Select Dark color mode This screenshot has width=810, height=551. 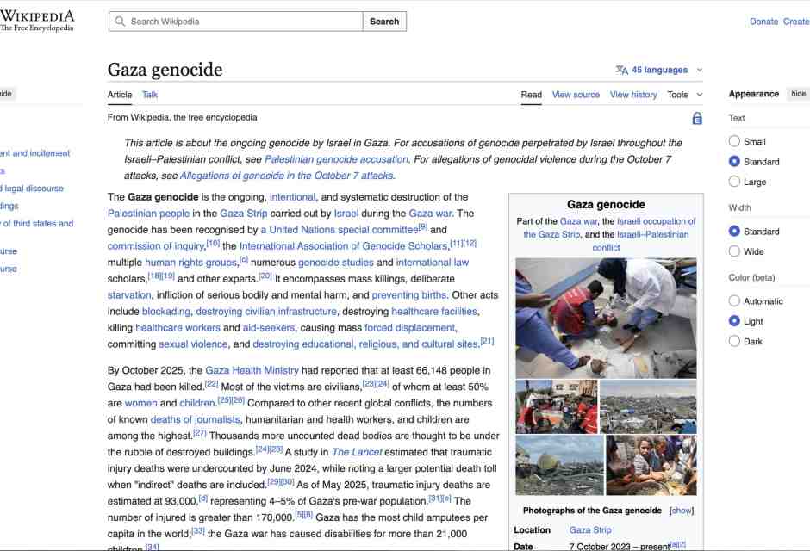(734, 341)
